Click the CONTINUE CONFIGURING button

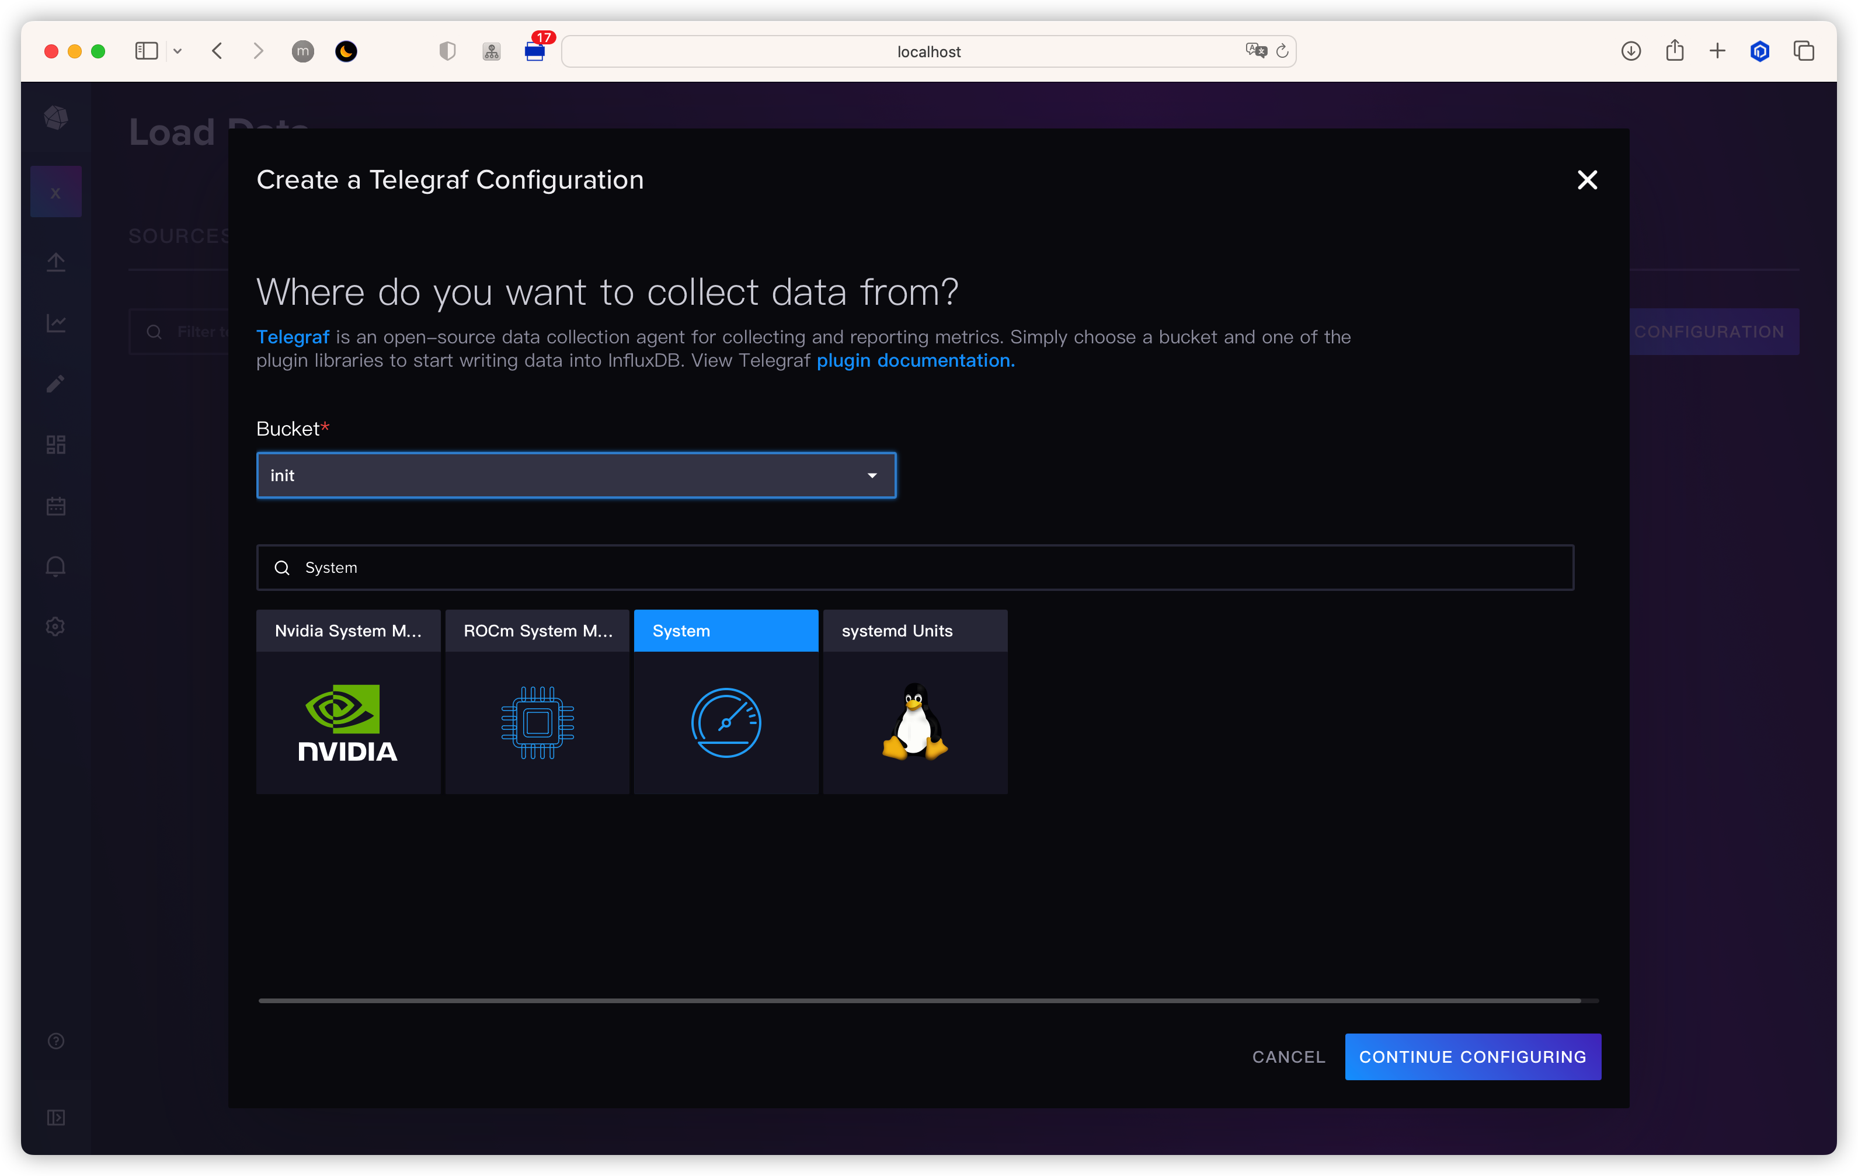(x=1471, y=1056)
